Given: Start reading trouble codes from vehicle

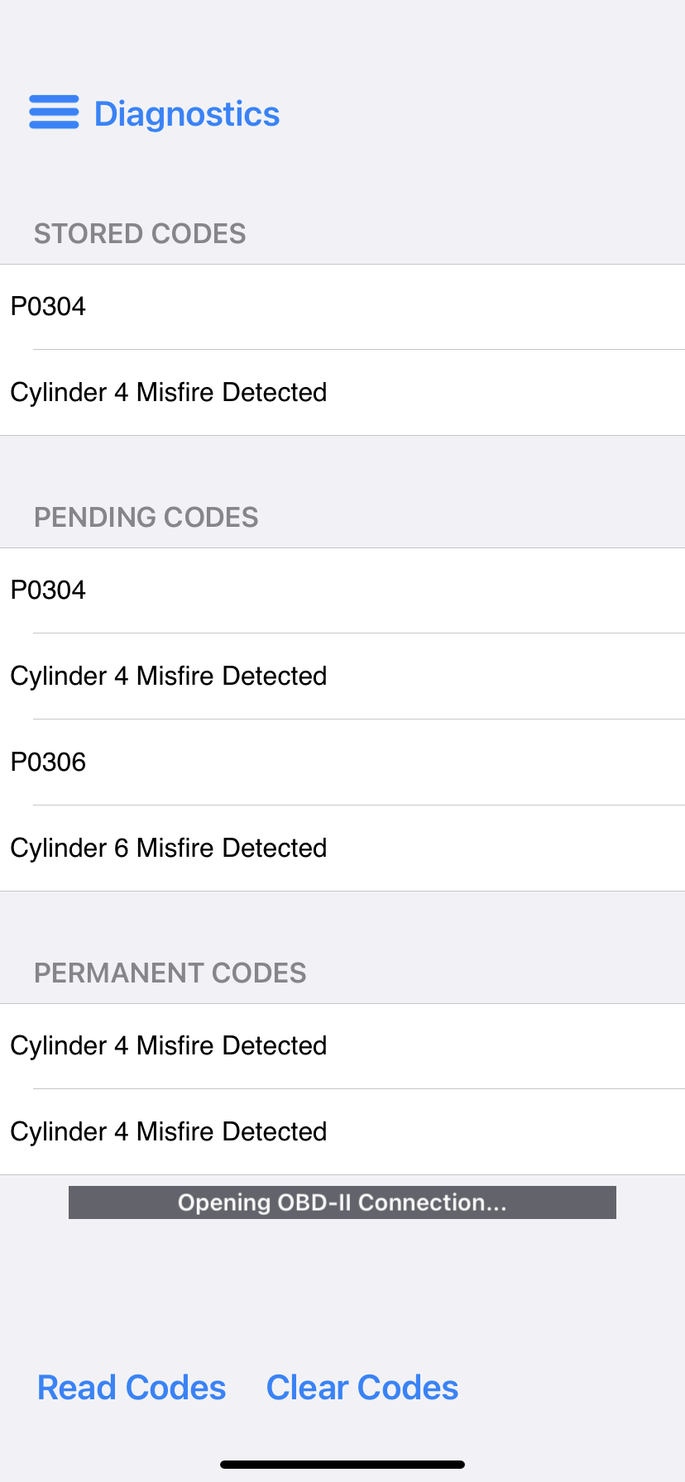Looking at the screenshot, I should pos(132,1388).
